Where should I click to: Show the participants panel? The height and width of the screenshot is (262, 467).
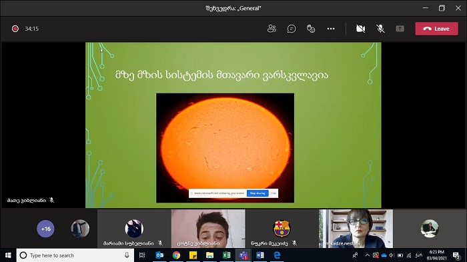click(x=272, y=29)
